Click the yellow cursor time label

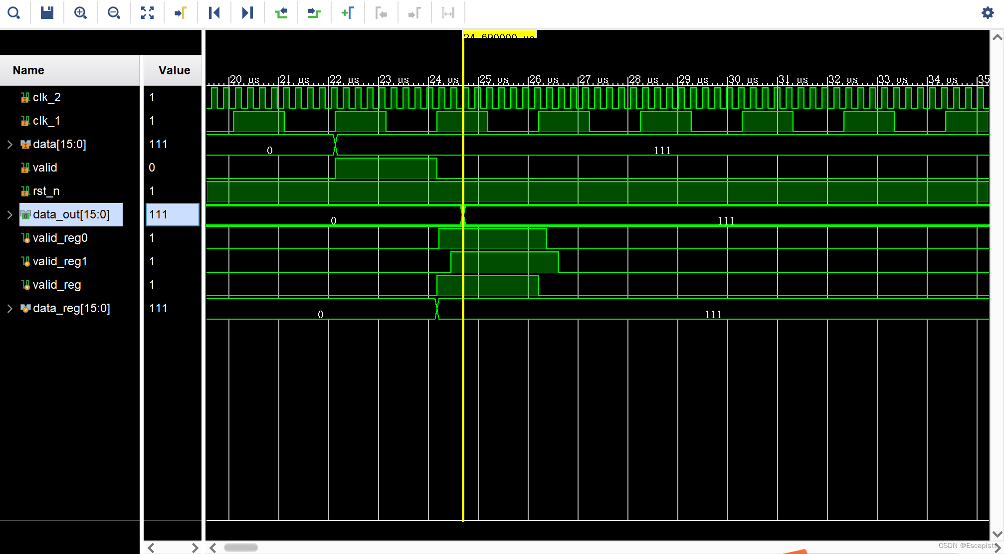coord(499,34)
